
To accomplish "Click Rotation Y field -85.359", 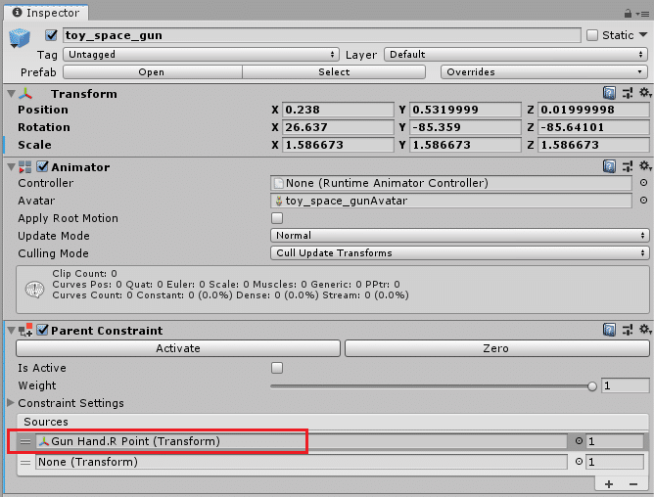I will tap(465, 127).
